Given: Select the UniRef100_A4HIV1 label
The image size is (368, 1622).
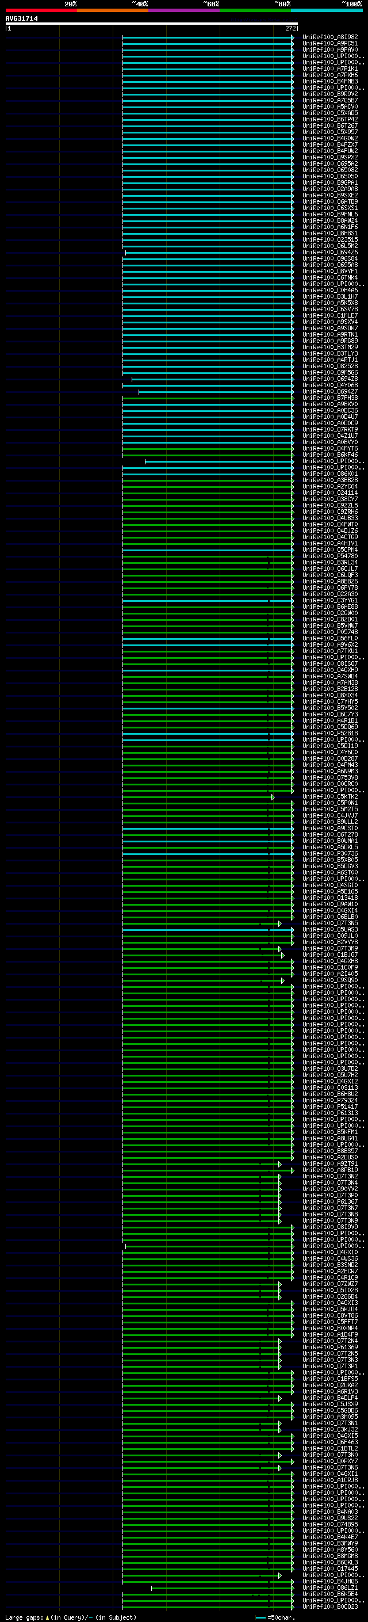Looking at the screenshot, I should coord(330,543).
